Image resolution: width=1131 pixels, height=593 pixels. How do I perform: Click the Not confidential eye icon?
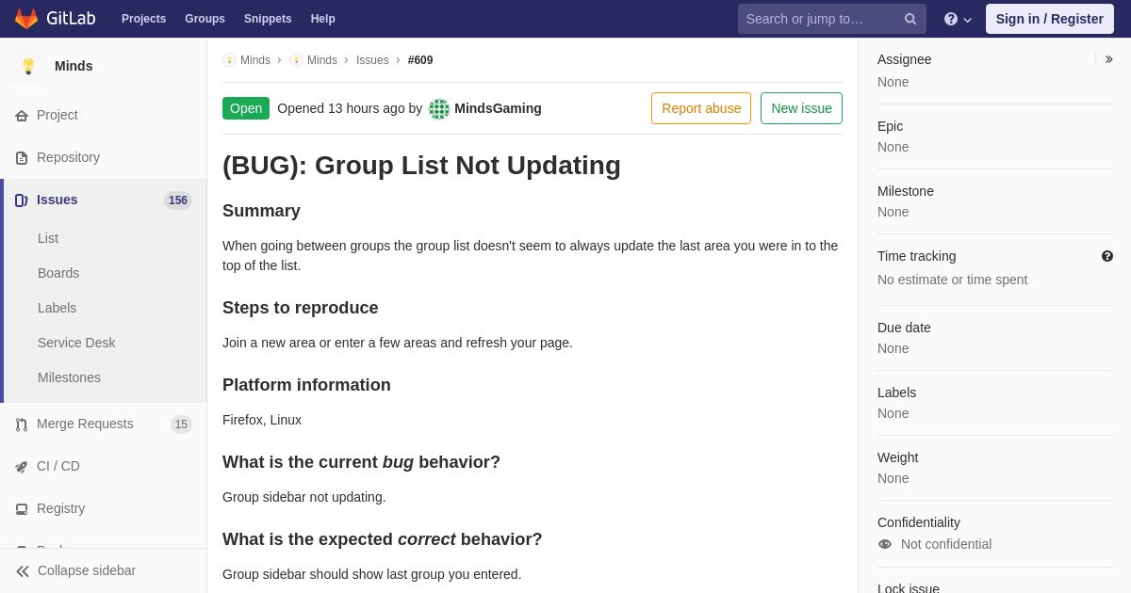[x=885, y=544]
